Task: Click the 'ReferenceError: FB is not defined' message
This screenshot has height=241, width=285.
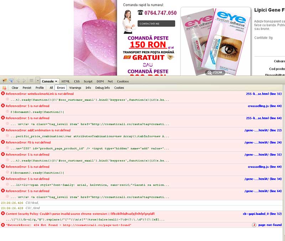Action: 28,142
